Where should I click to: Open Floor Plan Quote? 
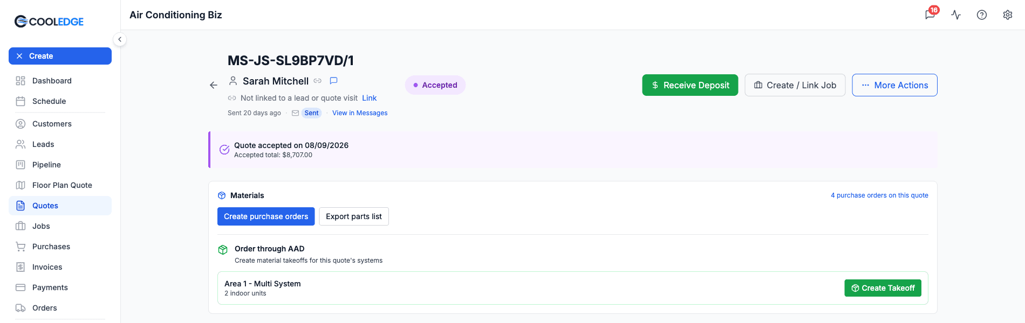60,185
